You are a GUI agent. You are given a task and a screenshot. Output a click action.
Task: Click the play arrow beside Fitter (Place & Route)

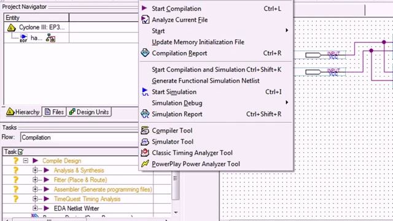coord(47,180)
